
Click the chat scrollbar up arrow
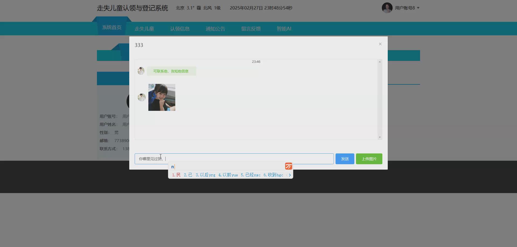380,62
